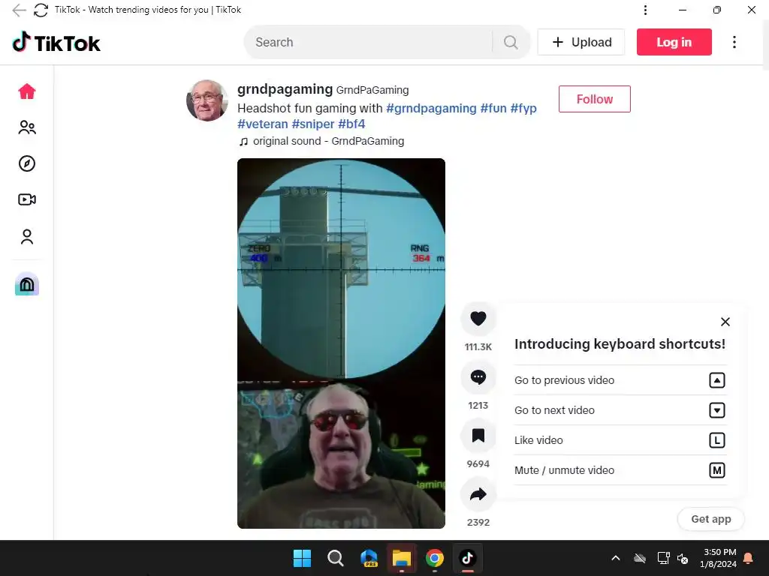This screenshot has width=769, height=576.
Task: Open the notification bell in tray
Action: pyautogui.click(x=749, y=558)
